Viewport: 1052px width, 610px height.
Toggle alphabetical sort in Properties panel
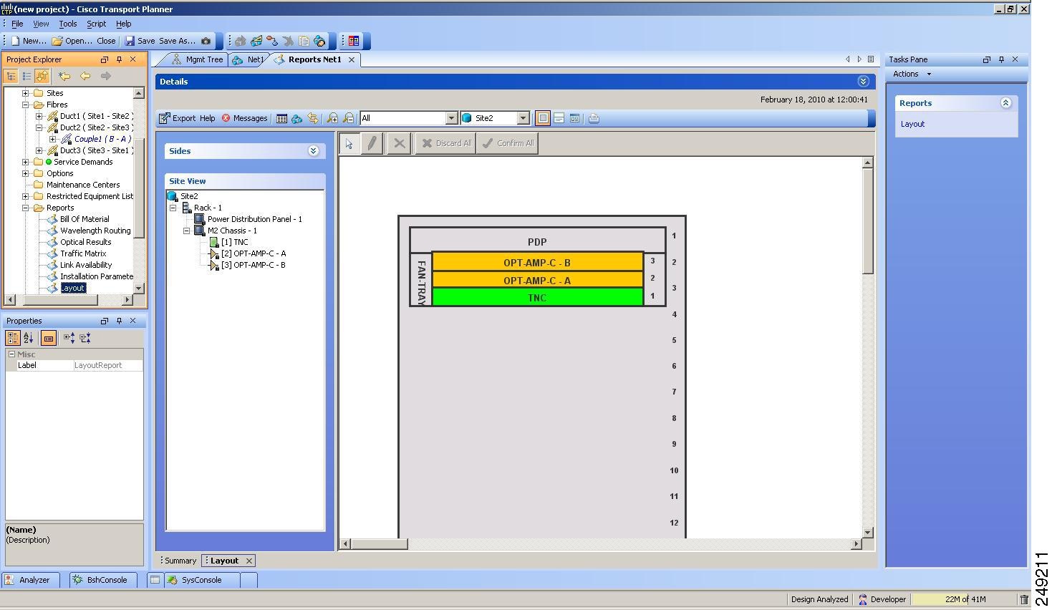[29, 338]
